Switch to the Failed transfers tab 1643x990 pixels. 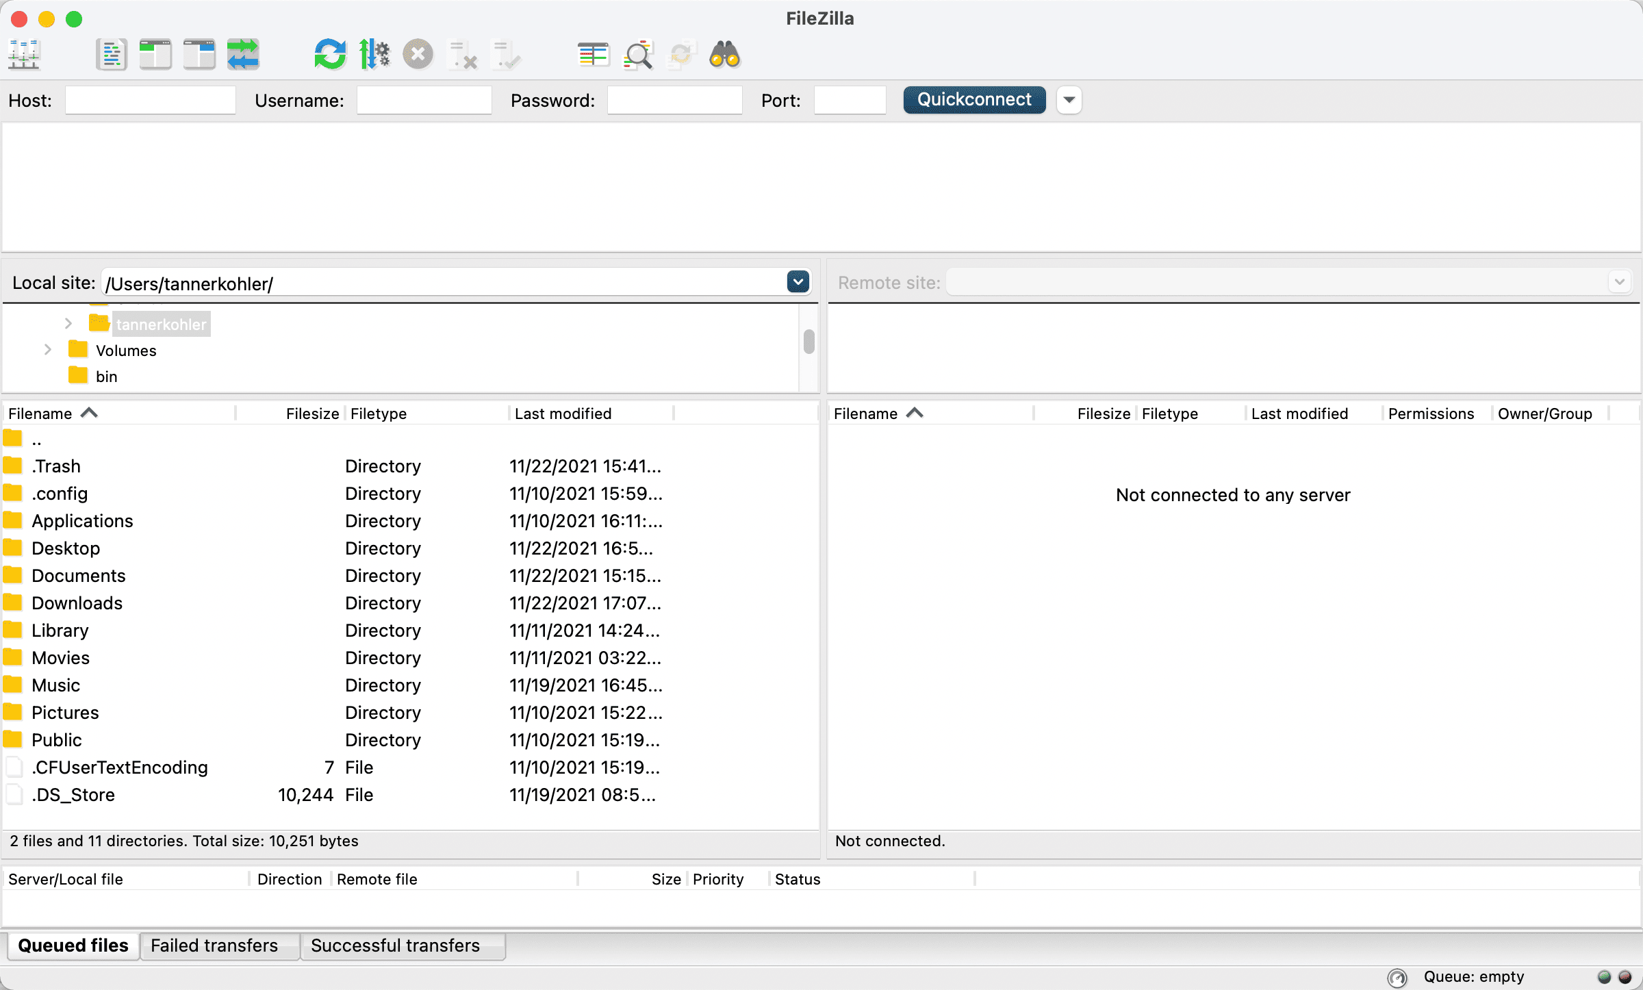pyautogui.click(x=214, y=945)
